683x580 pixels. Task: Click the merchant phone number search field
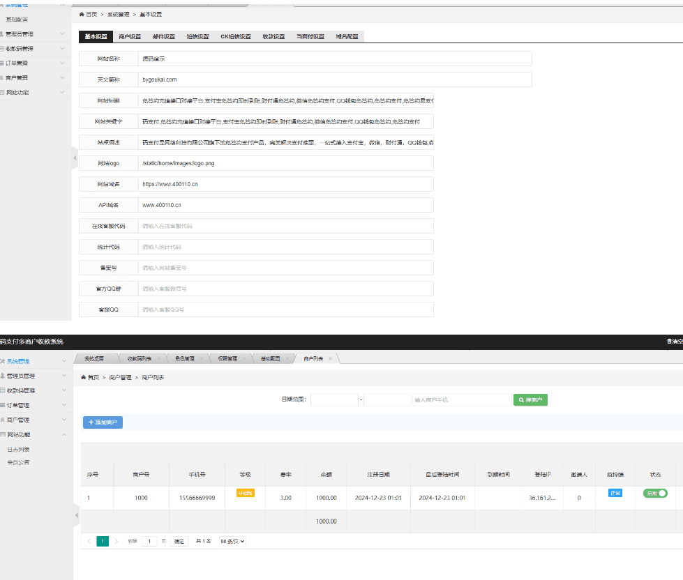460,400
